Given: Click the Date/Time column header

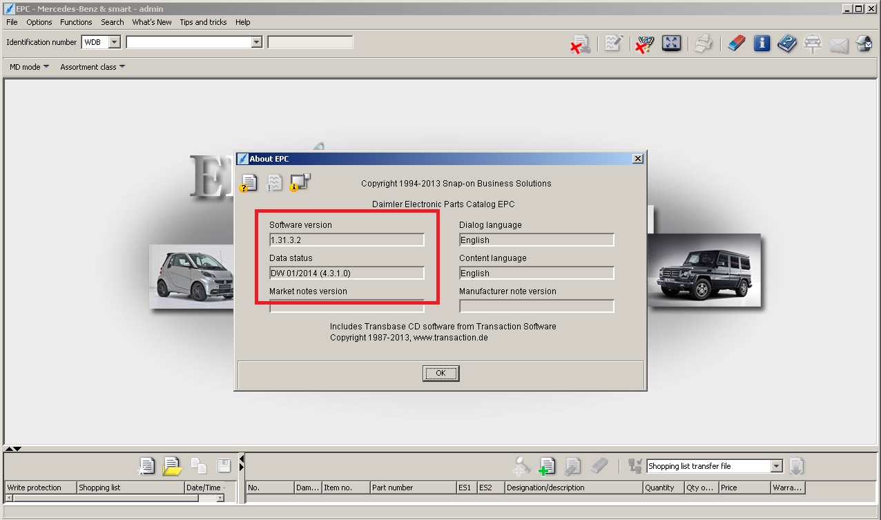Looking at the screenshot, I should [x=205, y=488].
